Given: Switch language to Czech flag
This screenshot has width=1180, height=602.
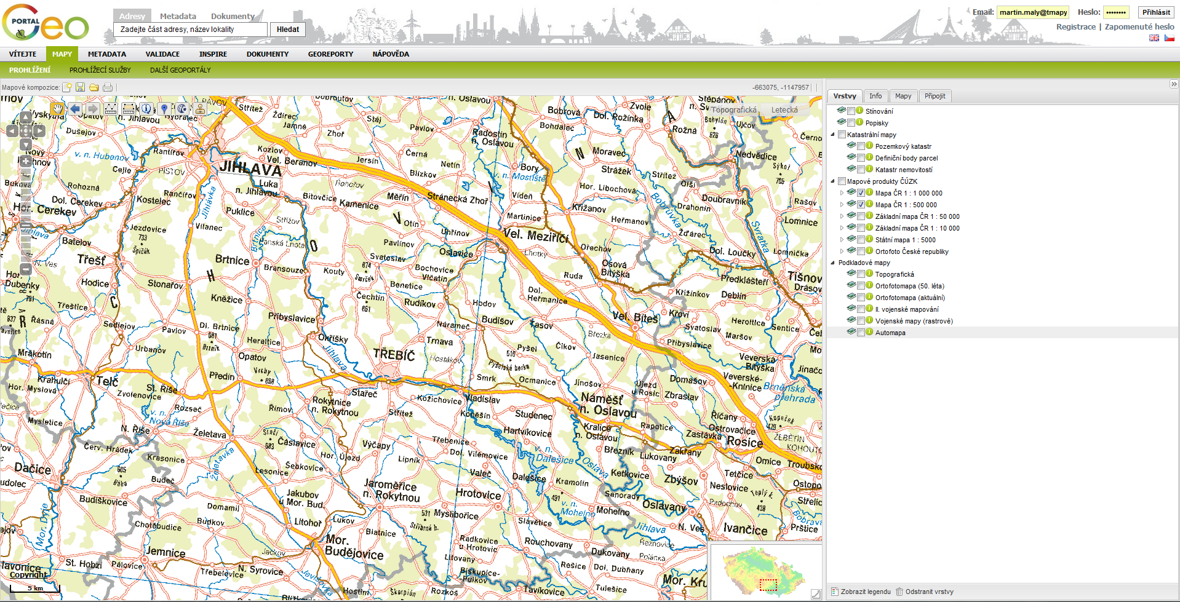Looking at the screenshot, I should pos(1169,38).
